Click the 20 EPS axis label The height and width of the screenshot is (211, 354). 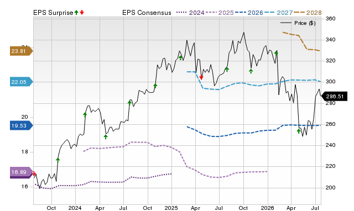click(x=24, y=117)
